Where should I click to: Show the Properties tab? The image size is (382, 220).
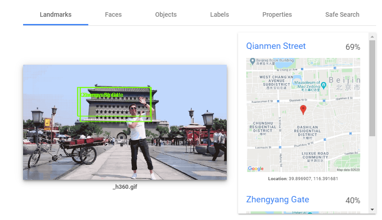[x=277, y=14]
